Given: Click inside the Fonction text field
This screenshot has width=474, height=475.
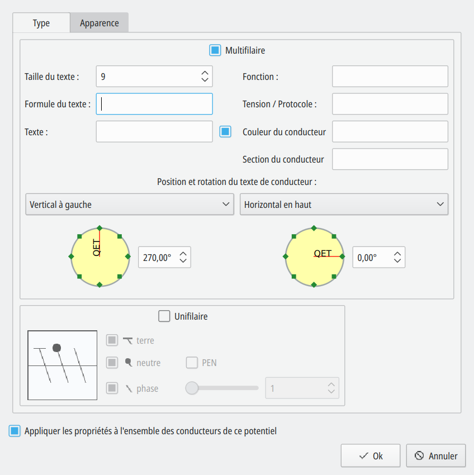Looking at the screenshot, I should pyautogui.click(x=390, y=77).
